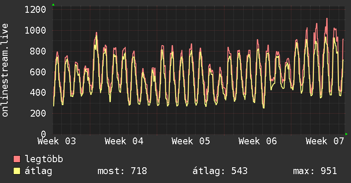The image size is (351, 183).
Task: Click the green arrow atop the y-axis
Action: click(53, 5)
